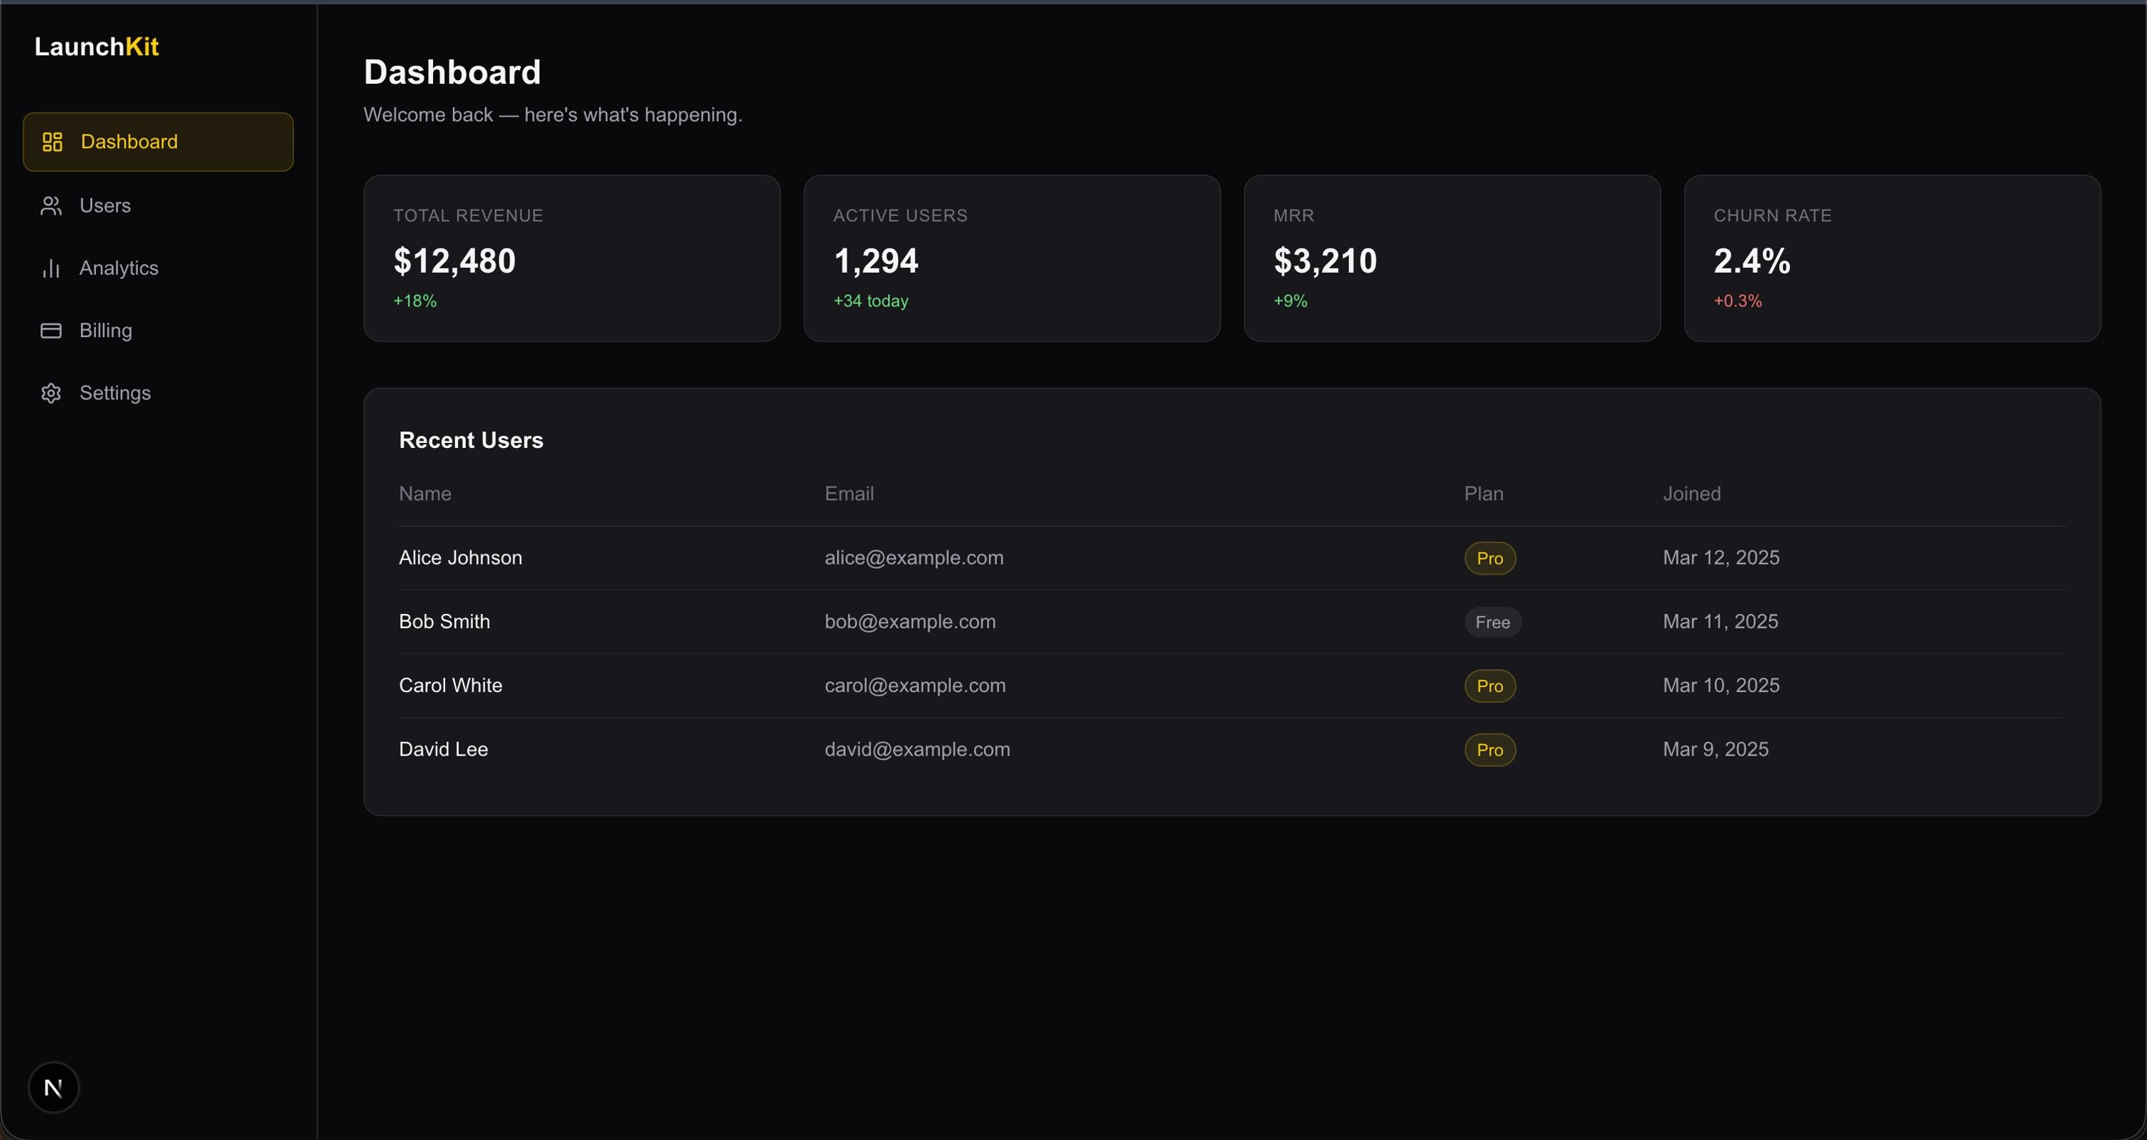Viewport: 2147px width, 1140px height.
Task: Click the Joined column header
Action: [x=1692, y=495]
